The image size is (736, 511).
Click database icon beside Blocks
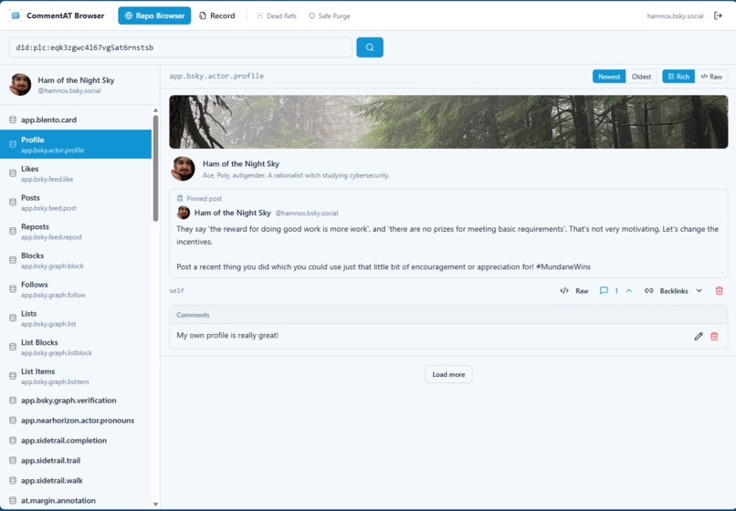(13, 260)
